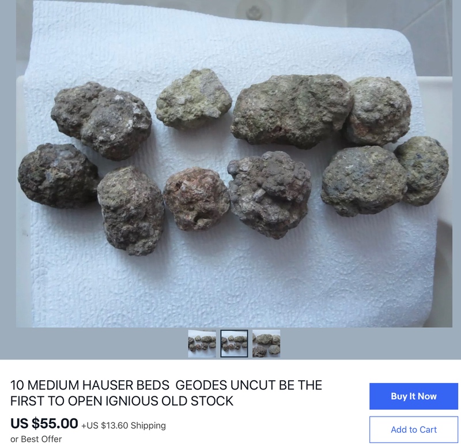The height and width of the screenshot is (446, 461).
Task: Click the Buy It Now button
Action: [413, 396]
